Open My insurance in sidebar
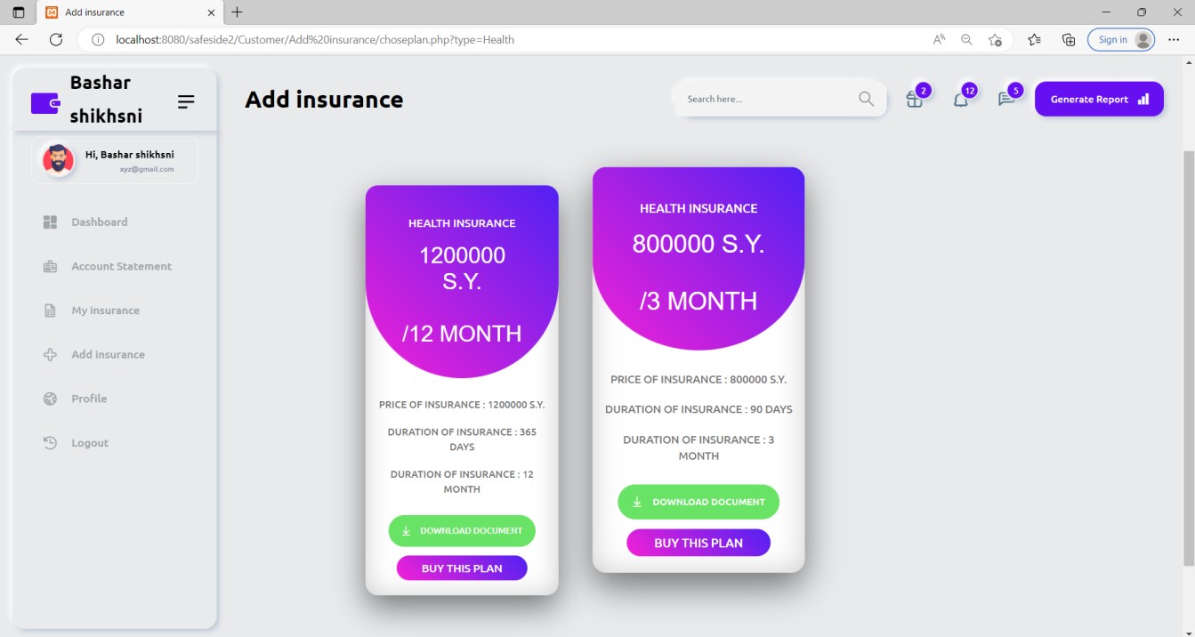 (105, 310)
